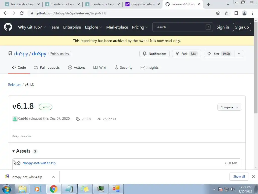258x194 pixels.
Task: Open the notepad taskbar icon
Action: click(69, 189)
